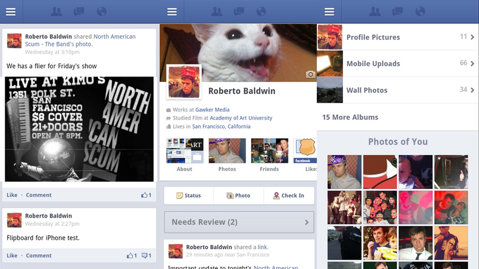Open the Photos profile section
Screen dimensions: 479x269
pos(227,155)
